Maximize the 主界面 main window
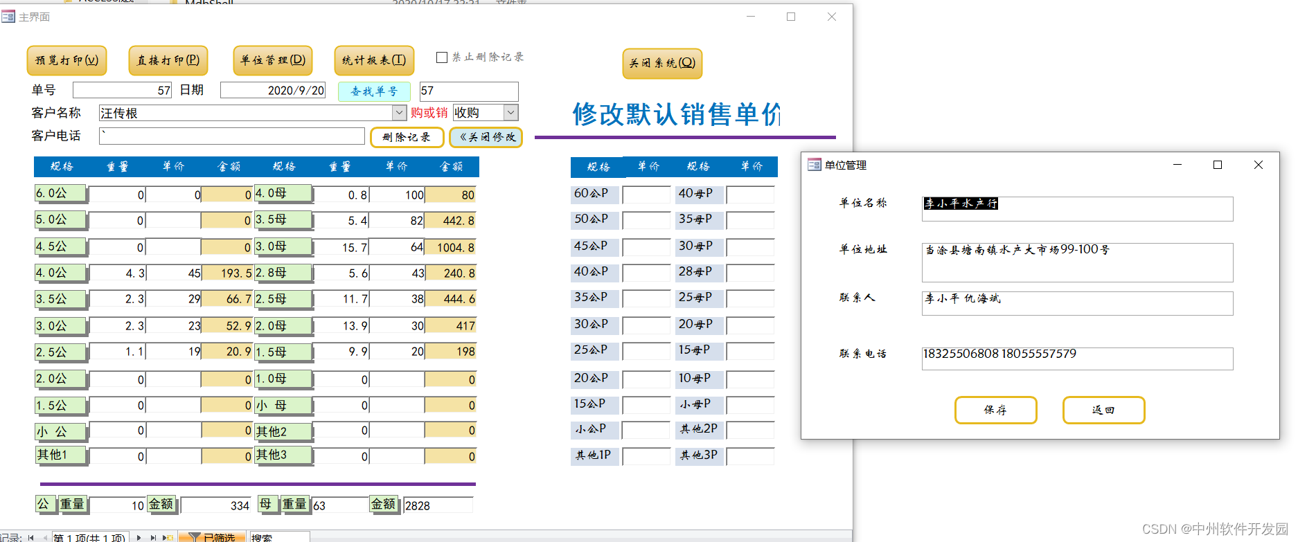 click(791, 17)
